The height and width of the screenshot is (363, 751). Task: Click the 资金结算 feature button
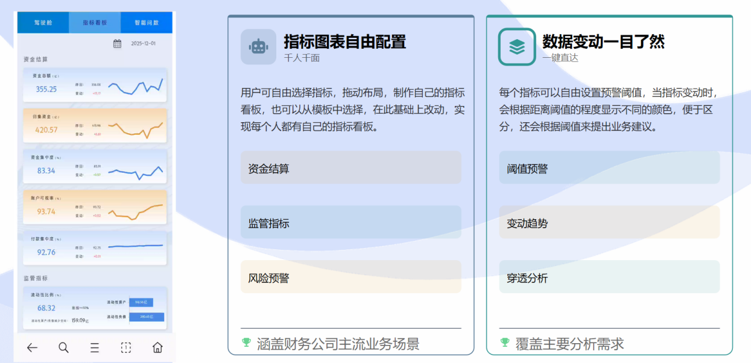(x=350, y=168)
